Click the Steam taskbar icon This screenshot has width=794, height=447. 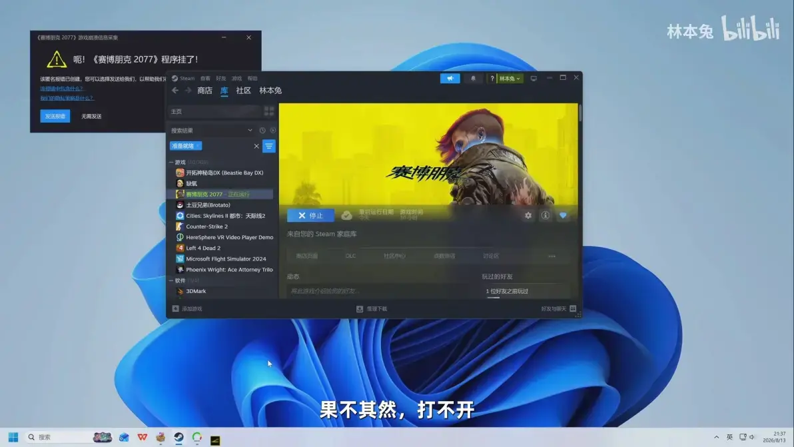pyautogui.click(x=179, y=437)
